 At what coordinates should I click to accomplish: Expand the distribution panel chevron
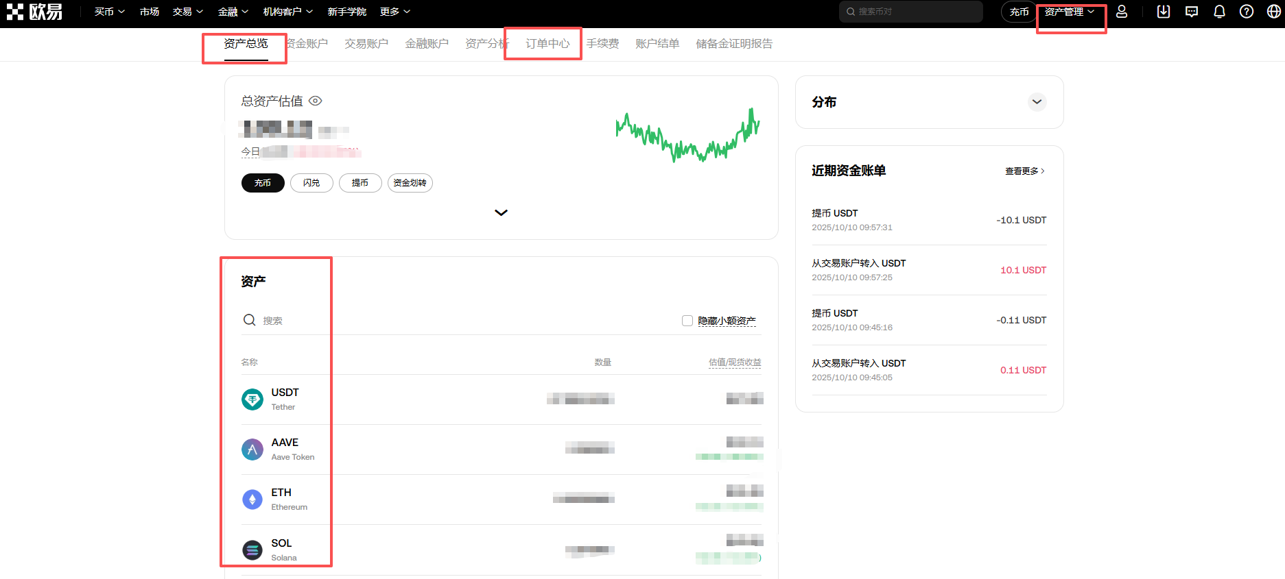(x=1037, y=102)
